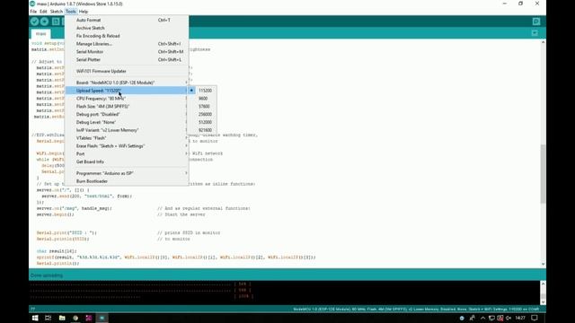This screenshot has height=323, width=575.
Task: Select the 57600 upload speed option
Action: tap(202, 106)
